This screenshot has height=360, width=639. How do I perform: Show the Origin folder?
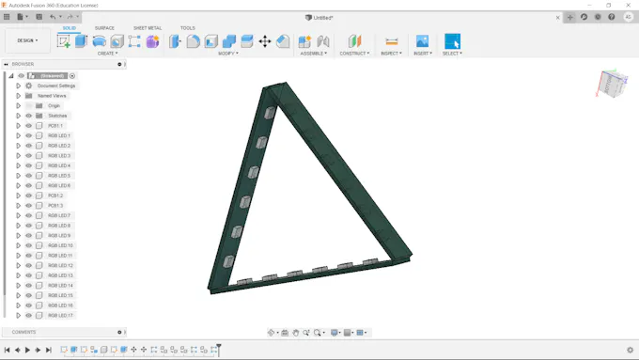28,105
